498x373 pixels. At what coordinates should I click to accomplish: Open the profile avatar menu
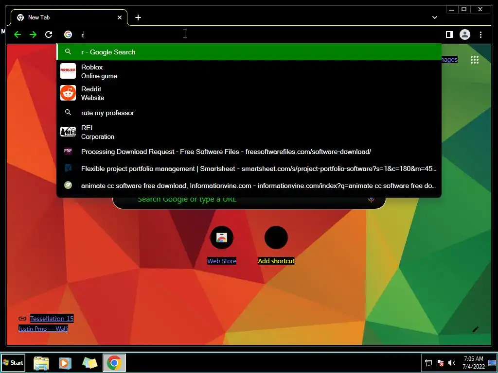click(464, 34)
